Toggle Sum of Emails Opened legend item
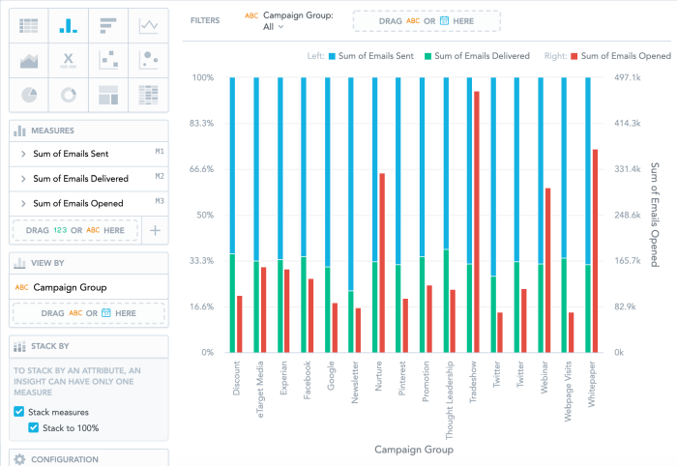 [x=619, y=56]
